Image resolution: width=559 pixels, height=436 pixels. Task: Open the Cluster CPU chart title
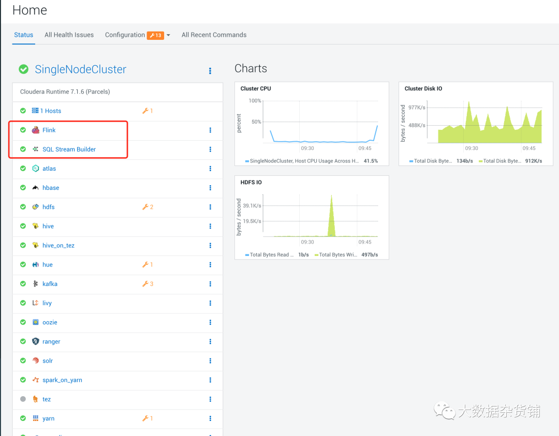(256, 88)
